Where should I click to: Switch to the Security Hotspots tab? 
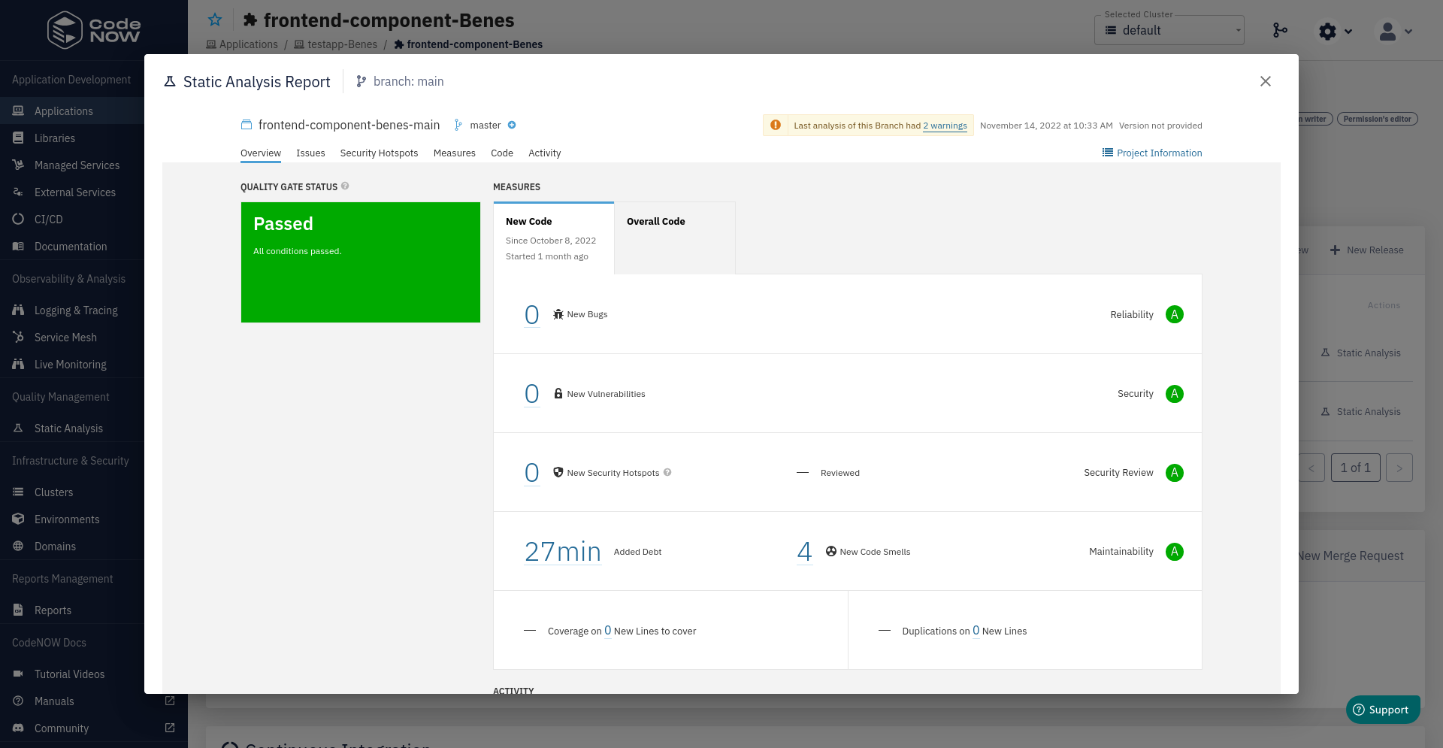[379, 153]
